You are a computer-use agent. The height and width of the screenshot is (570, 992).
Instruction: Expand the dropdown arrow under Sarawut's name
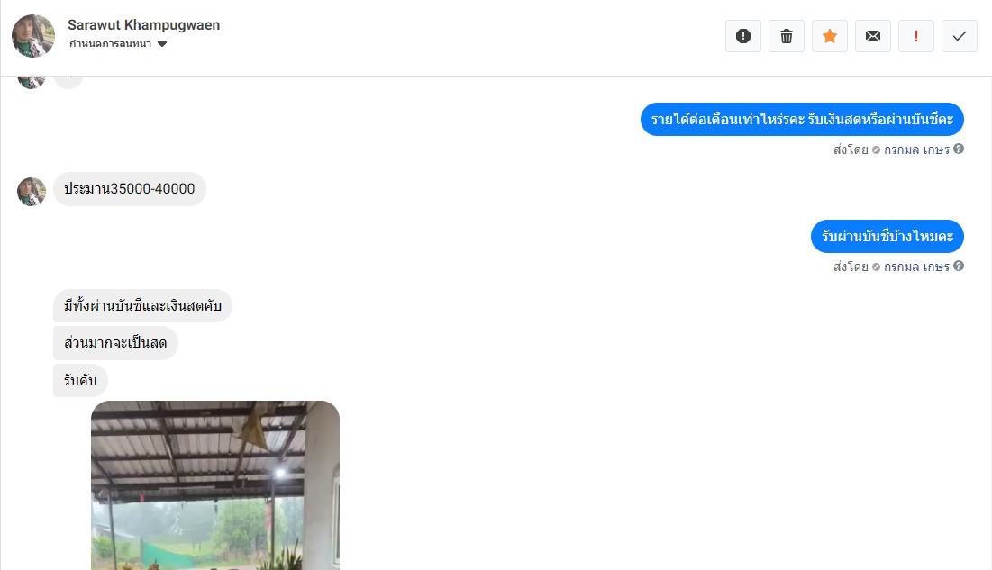[x=162, y=44]
